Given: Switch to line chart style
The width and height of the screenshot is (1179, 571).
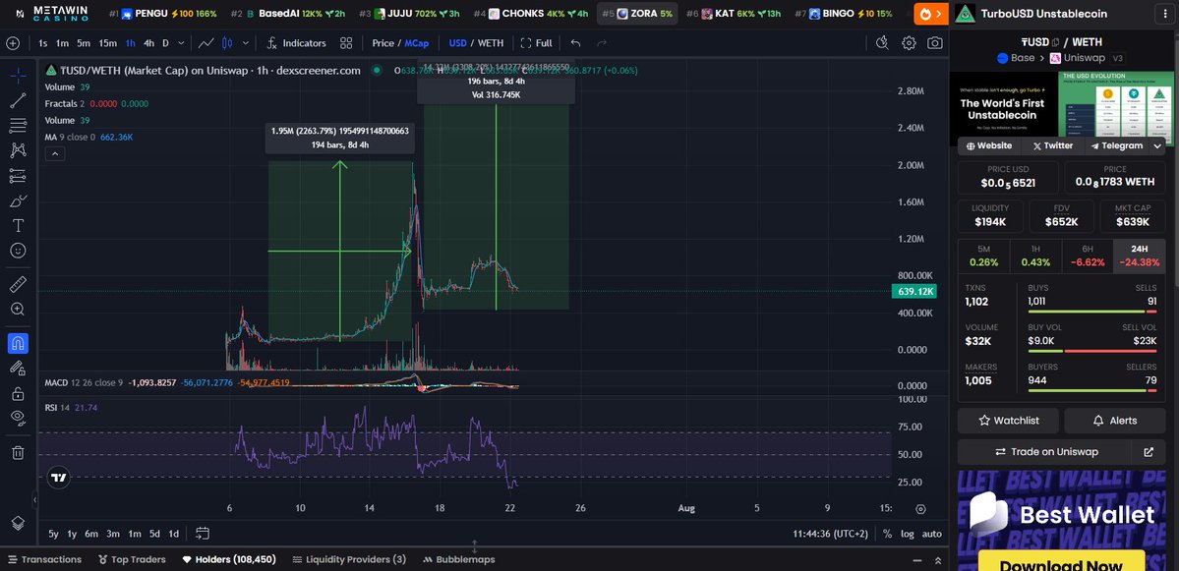Looking at the screenshot, I should point(206,43).
